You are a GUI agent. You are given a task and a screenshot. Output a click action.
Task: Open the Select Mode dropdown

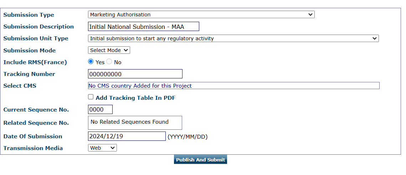point(109,50)
